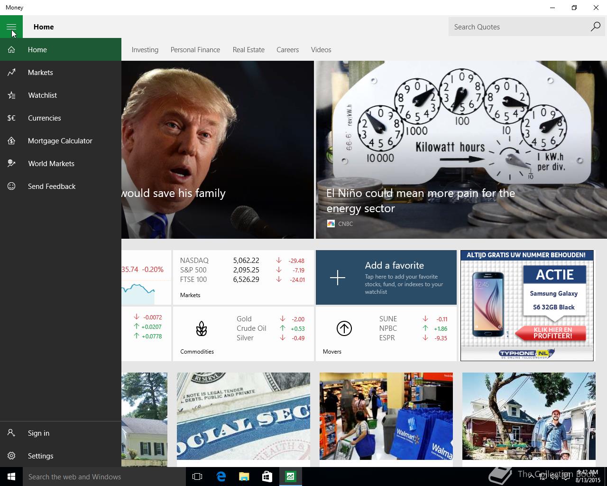The width and height of the screenshot is (607, 486).
Task: Click the Money app taskbar icon
Action: (291, 477)
